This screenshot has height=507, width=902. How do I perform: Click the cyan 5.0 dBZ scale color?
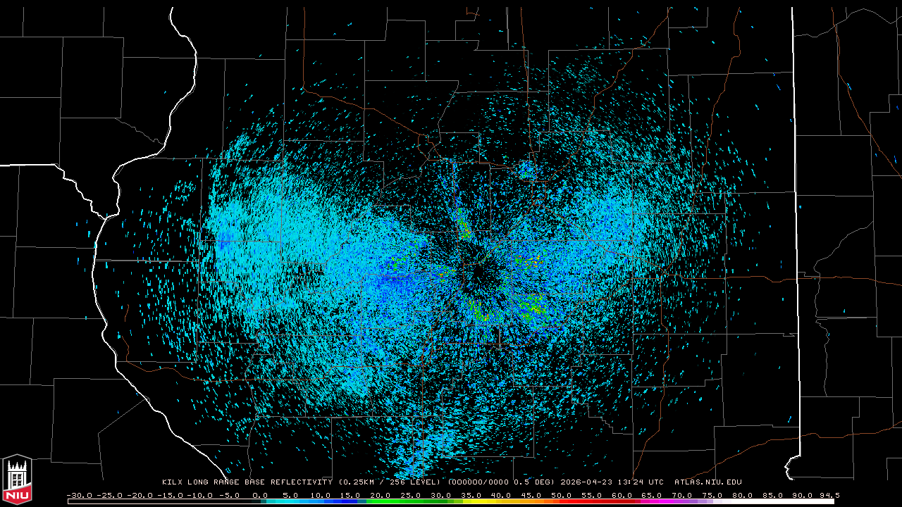[291, 501]
